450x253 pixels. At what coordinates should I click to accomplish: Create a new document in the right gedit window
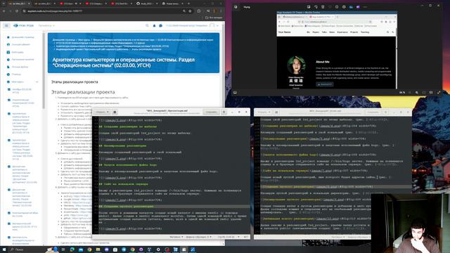point(276,112)
